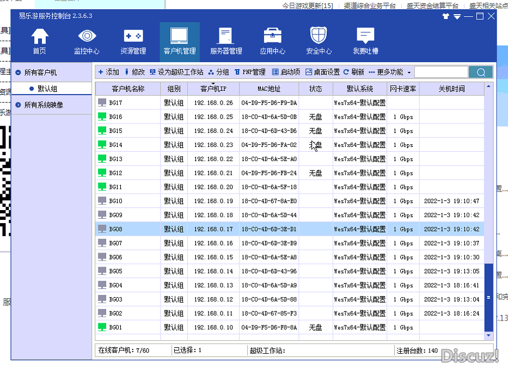This screenshot has width=508, height=369.
Task: Click 刷新 refresh button
Action: [x=354, y=72]
